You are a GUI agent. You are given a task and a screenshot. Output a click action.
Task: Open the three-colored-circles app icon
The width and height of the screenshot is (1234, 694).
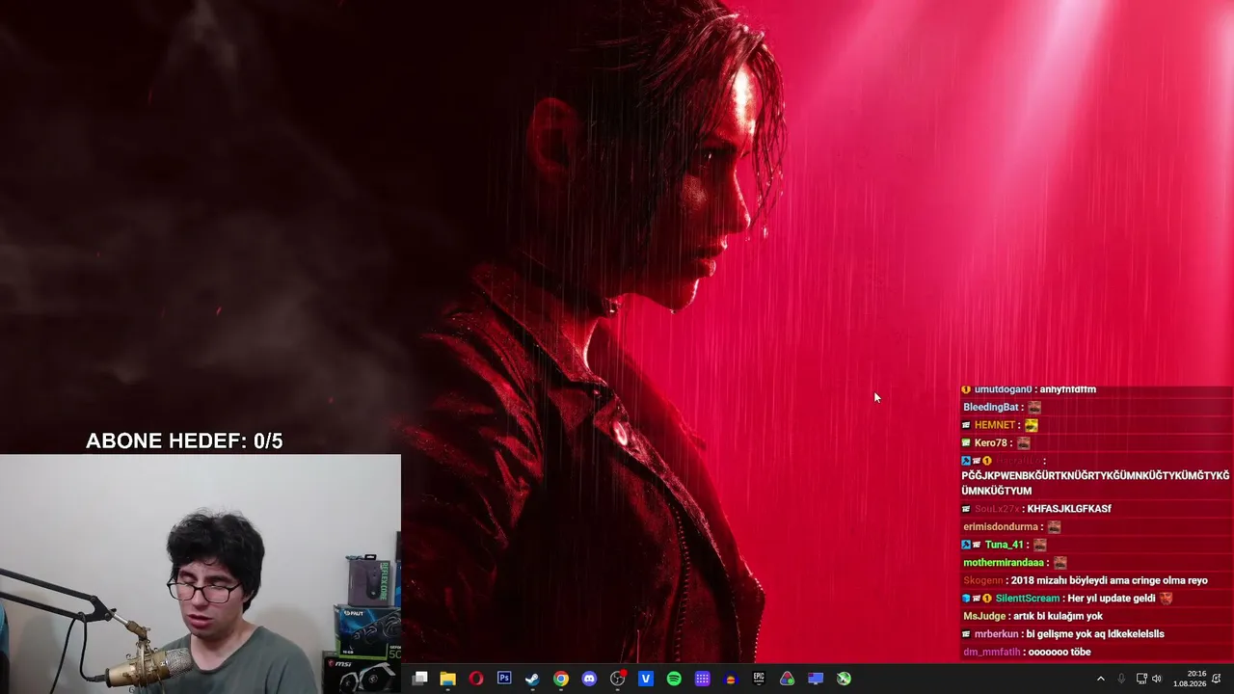coord(788,679)
